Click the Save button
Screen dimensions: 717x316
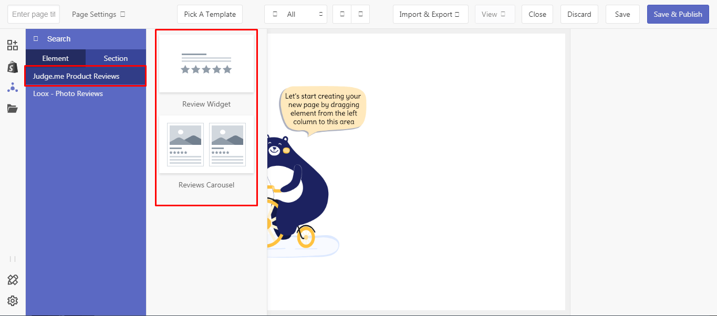(x=622, y=14)
